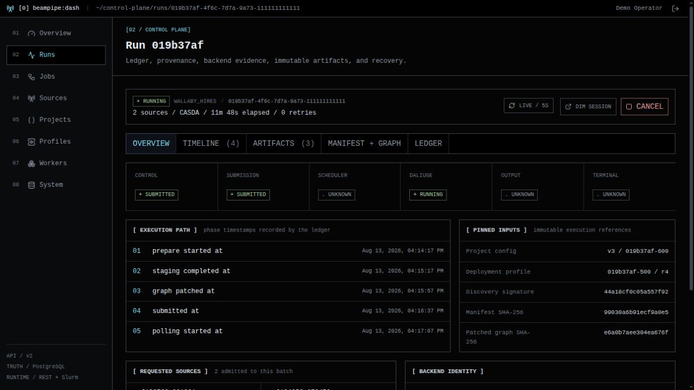Click the beampipe antenna logo icon
Screen dimensions: 694x390
tap(10, 8)
